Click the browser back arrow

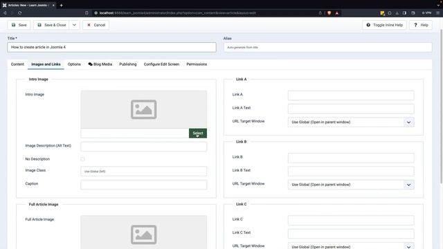pos(5,13)
